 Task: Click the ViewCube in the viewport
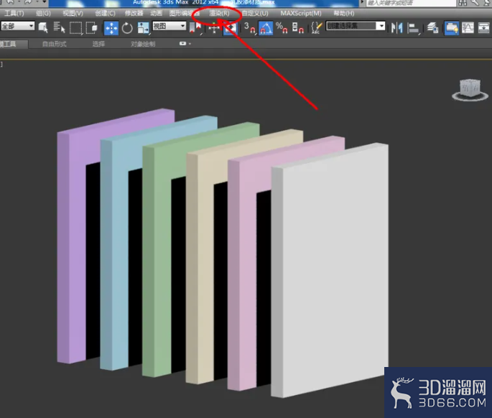click(470, 90)
